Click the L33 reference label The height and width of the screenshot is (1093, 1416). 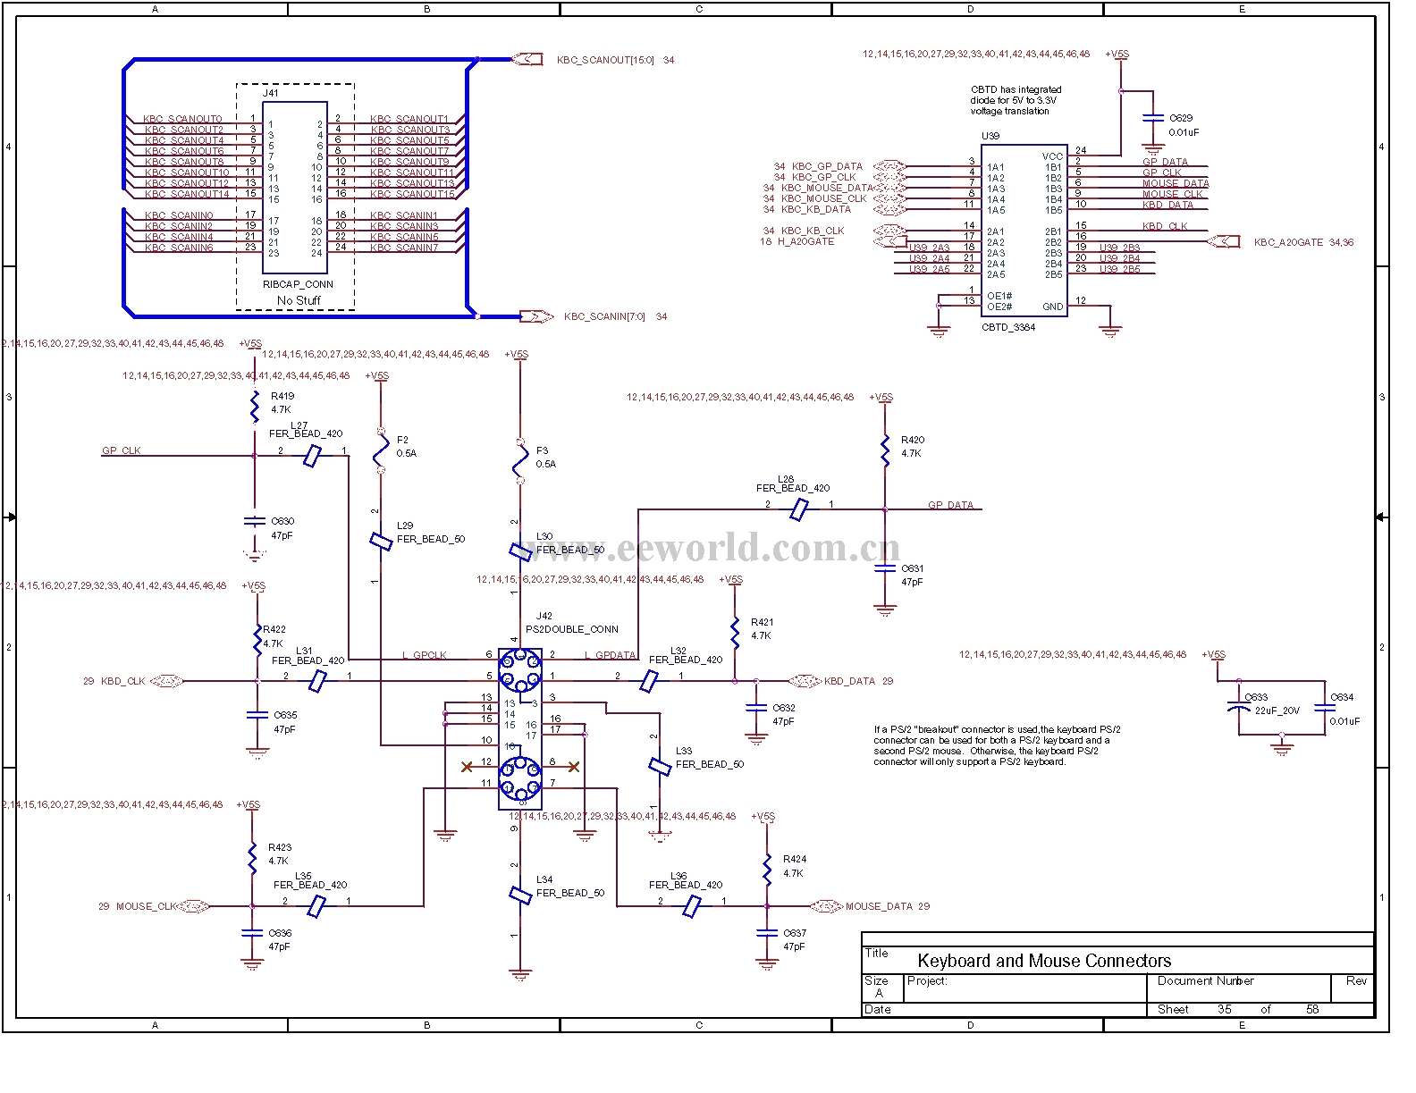684,752
